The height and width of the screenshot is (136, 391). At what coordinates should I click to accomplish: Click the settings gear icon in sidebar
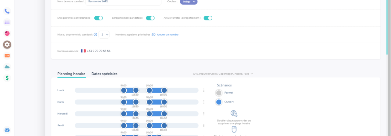[x=7, y=45]
